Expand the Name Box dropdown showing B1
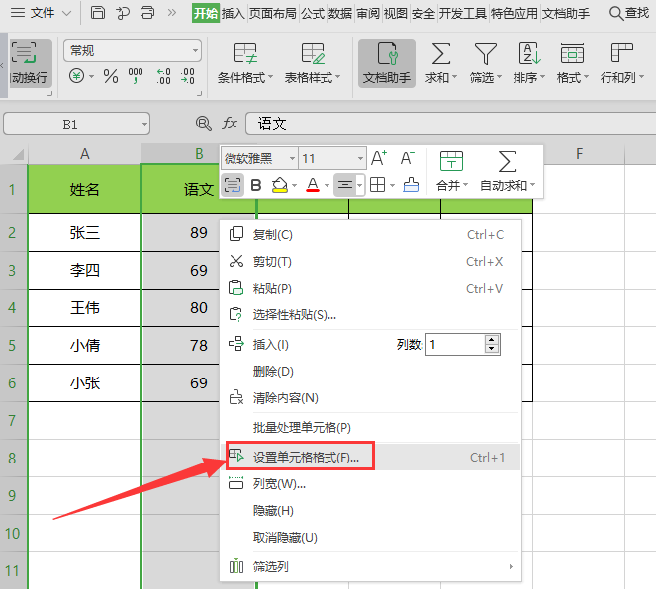Image resolution: width=656 pixels, height=589 pixels. pyautogui.click(x=144, y=124)
